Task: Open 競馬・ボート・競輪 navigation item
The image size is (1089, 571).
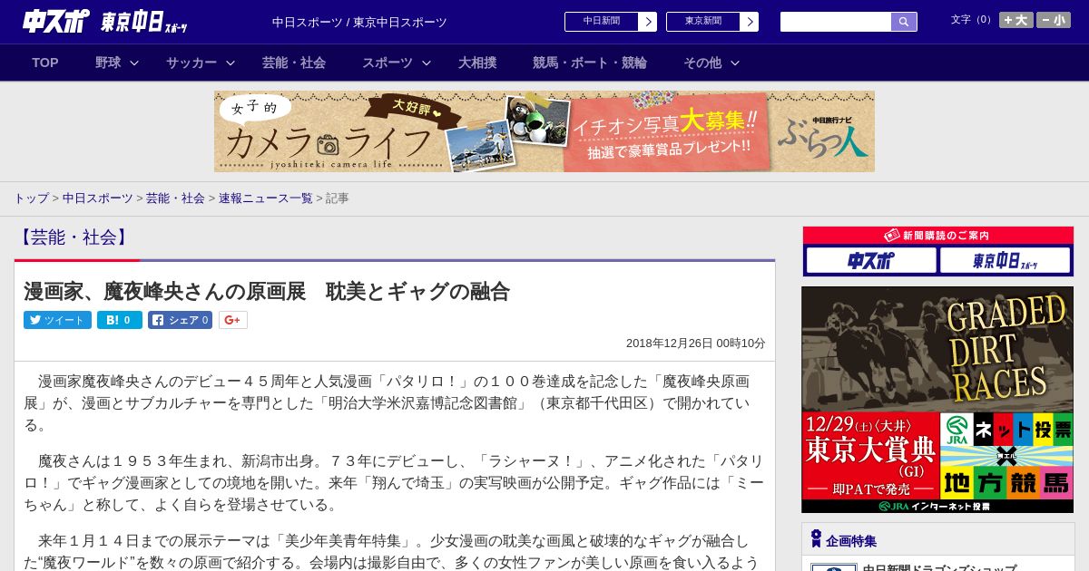Action: [x=590, y=63]
